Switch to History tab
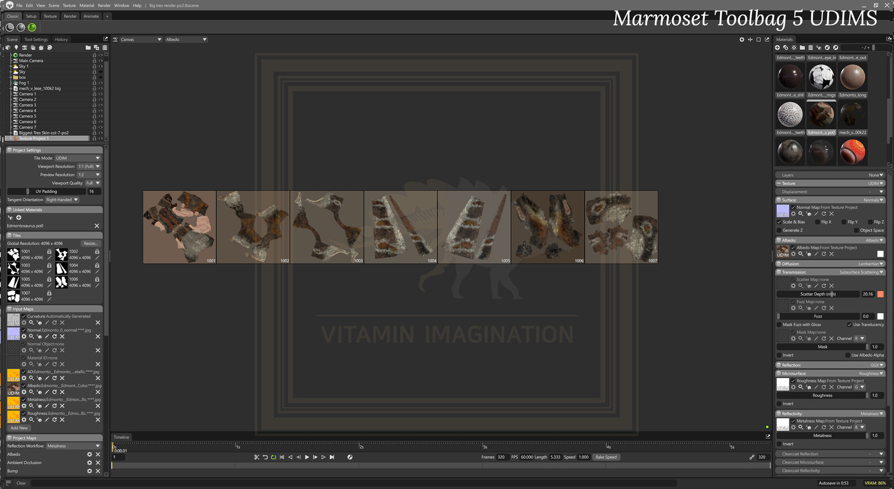This screenshot has height=489, width=894. pyautogui.click(x=61, y=40)
